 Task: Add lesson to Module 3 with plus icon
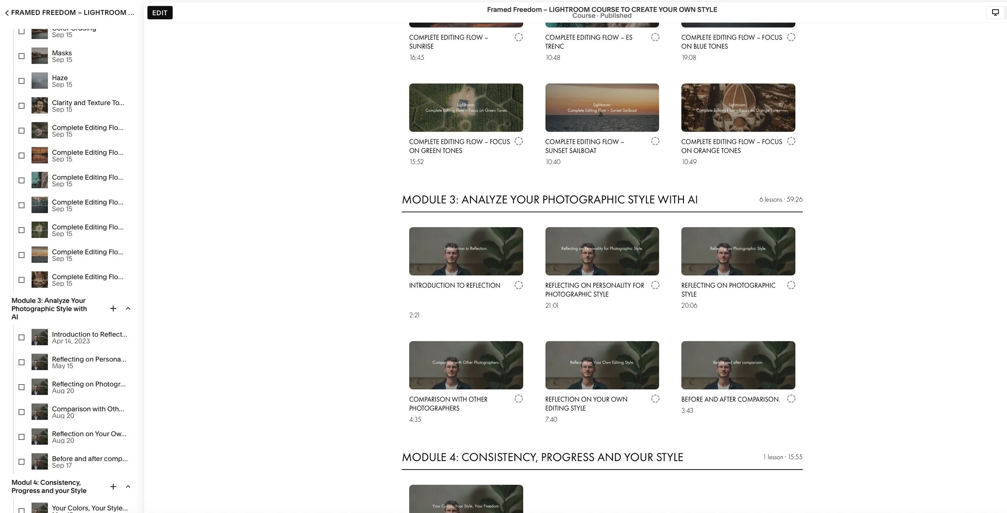(113, 308)
